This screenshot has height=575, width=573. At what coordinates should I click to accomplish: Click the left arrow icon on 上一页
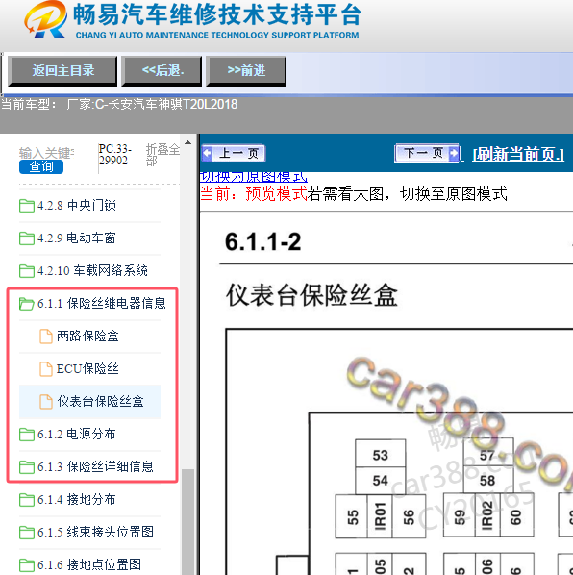point(207,153)
